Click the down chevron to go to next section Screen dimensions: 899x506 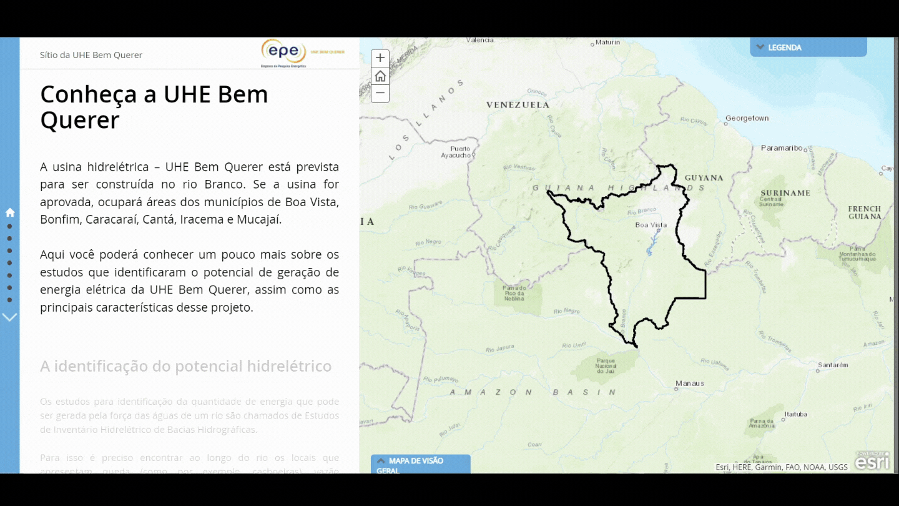click(x=10, y=317)
